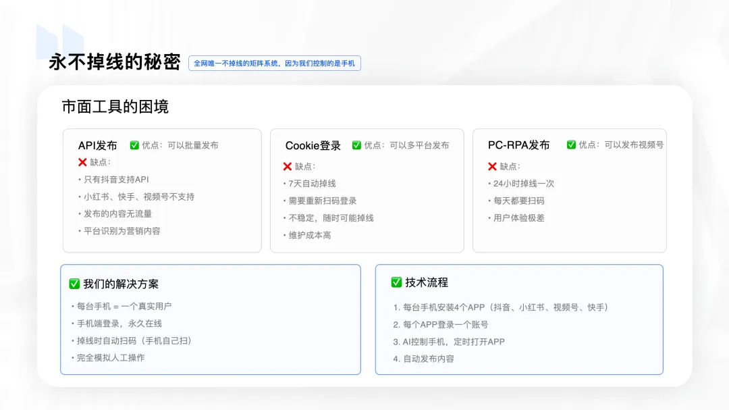Click the red X icon under PC-RPA发布
Screen dimensions: 729x410
click(x=492, y=166)
